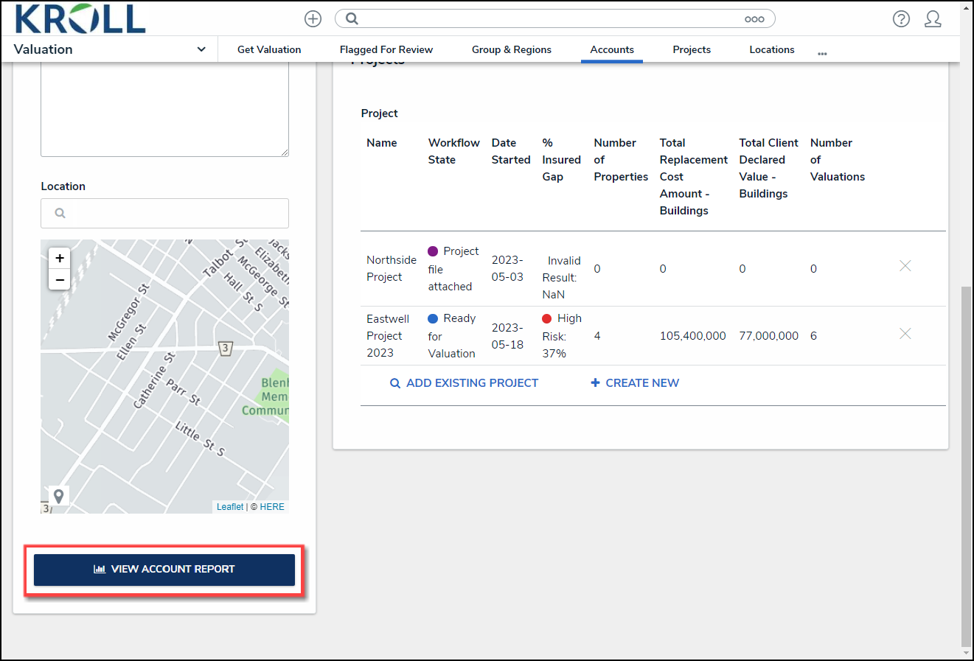Click the map view area
Image resolution: width=974 pixels, height=661 pixels.
164,377
